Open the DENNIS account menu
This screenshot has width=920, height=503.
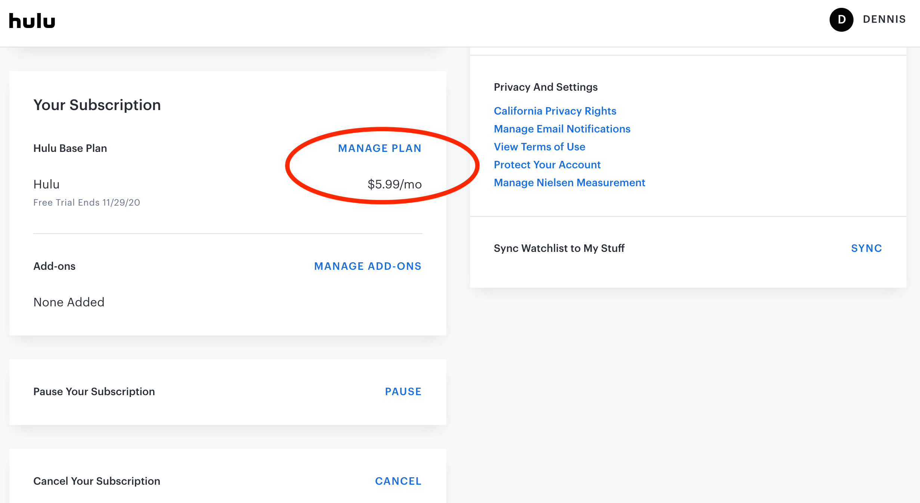click(x=884, y=19)
